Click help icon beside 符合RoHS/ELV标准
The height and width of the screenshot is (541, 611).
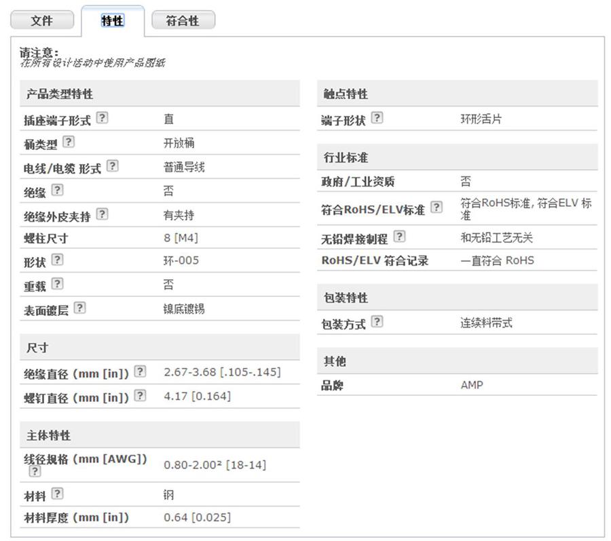tap(437, 207)
